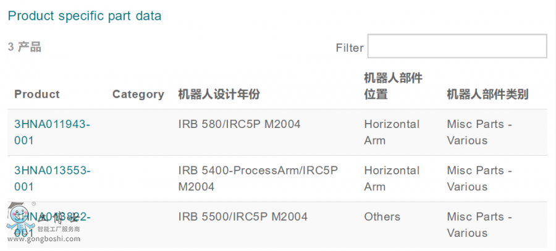Click Horizontal Arm in the IRB 5400-ProcessArm row
The height and width of the screenshot is (251, 556).
[x=392, y=178]
